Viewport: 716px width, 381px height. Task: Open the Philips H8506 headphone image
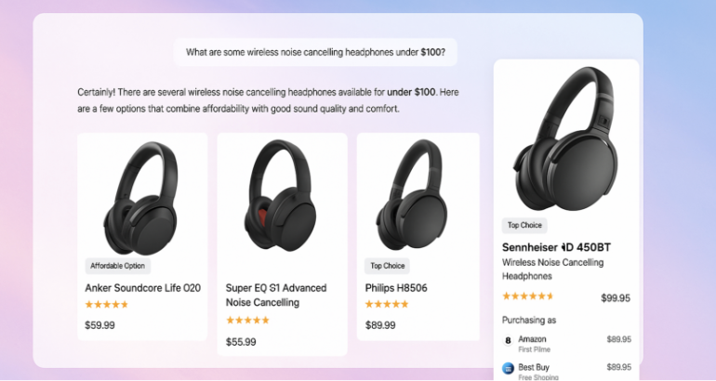(411, 195)
